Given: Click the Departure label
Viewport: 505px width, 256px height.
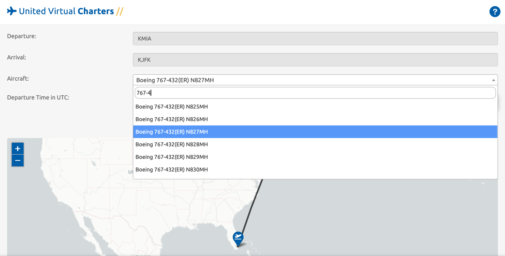Looking at the screenshot, I should [x=22, y=36].
